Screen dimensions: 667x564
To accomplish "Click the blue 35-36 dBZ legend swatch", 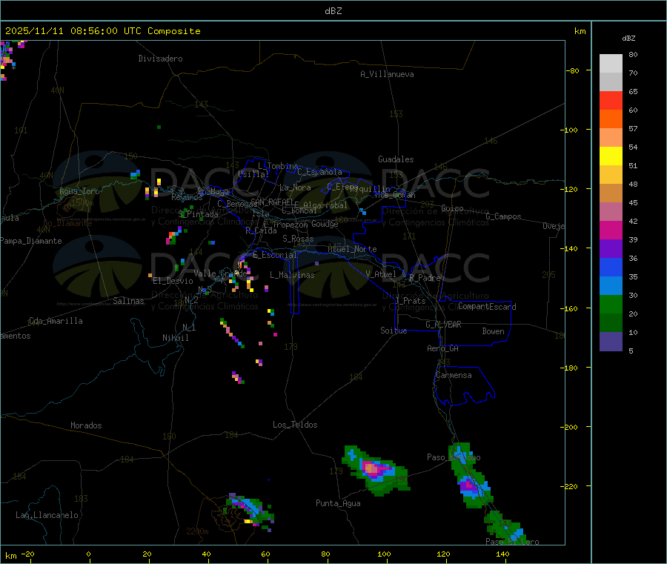I will click(611, 268).
